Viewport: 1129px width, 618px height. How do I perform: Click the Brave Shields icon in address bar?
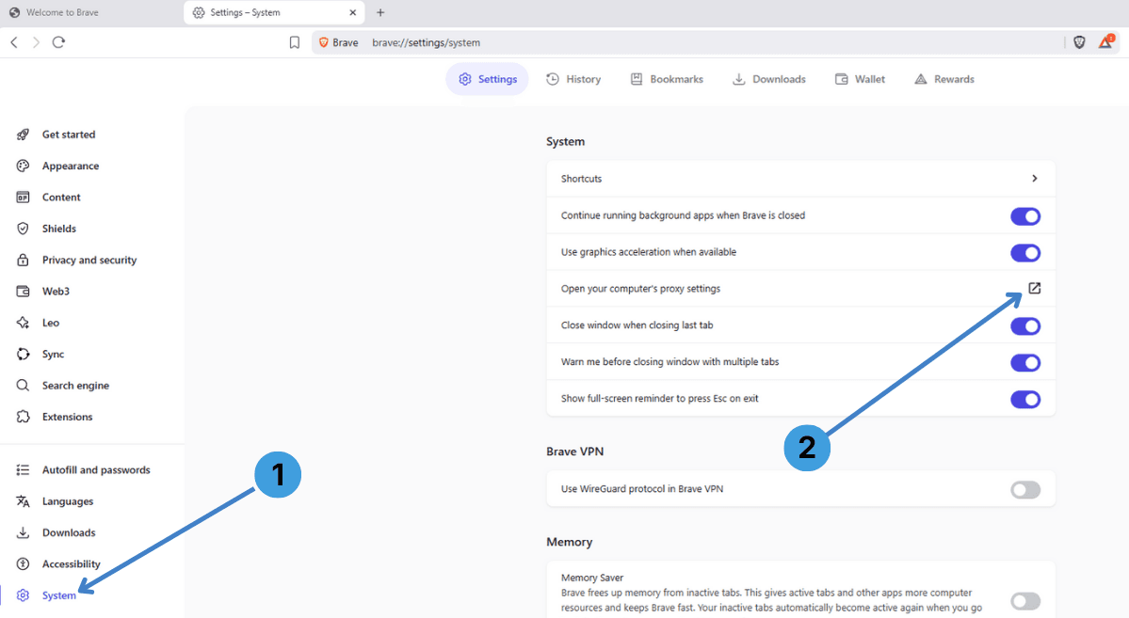coord(1078,42)
